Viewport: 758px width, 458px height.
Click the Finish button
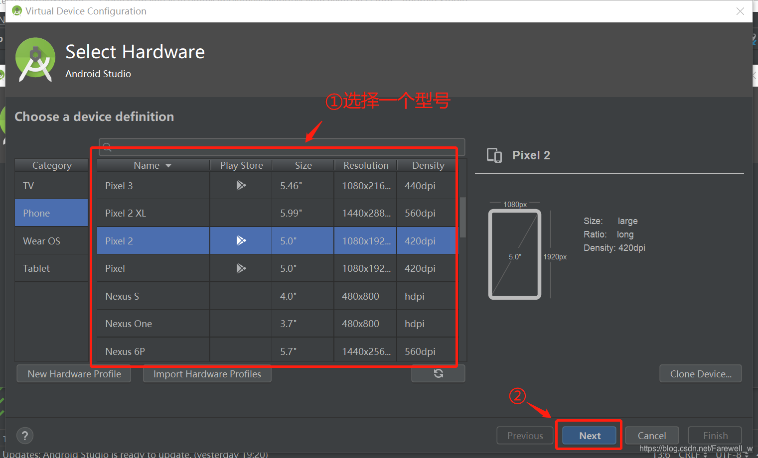tap(715, 436)
